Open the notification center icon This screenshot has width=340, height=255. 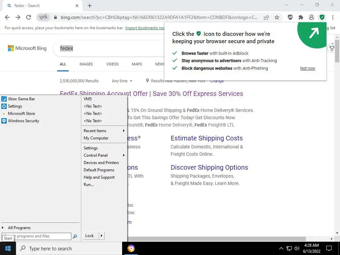pos(329,248)
